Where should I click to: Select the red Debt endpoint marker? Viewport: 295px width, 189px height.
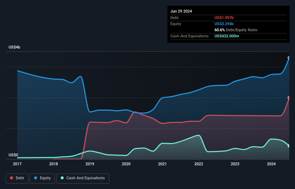289,98
